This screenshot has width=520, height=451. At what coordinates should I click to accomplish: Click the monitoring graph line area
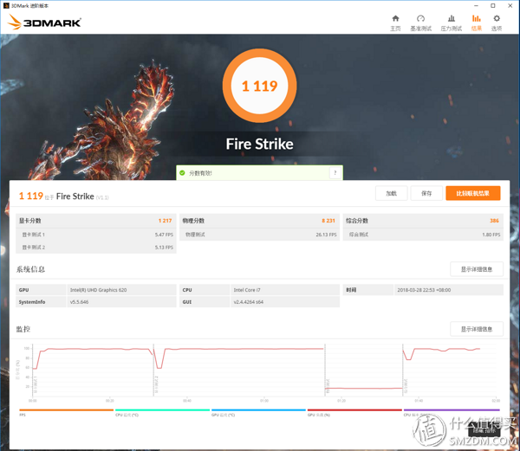point(264,370)
